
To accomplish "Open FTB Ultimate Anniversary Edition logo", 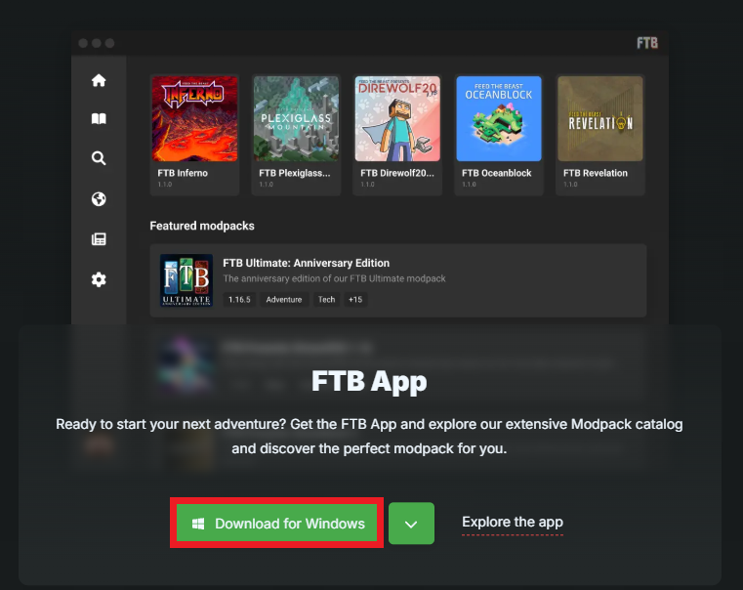I will (186, 280).
